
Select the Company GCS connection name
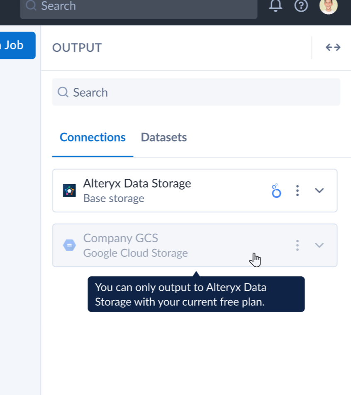pos(120,238)
